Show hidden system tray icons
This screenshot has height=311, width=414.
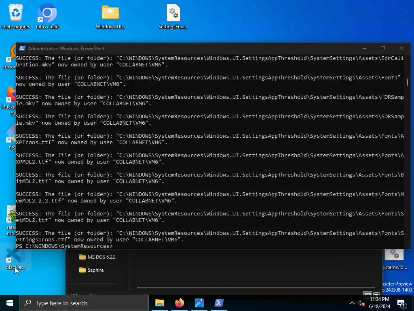point(352,303)
